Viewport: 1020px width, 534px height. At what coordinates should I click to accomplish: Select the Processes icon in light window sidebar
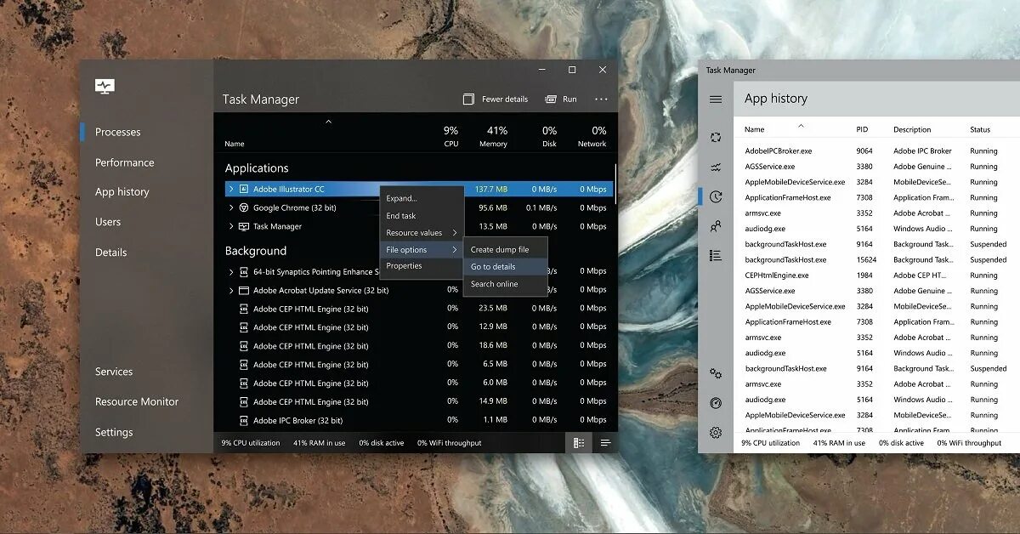(x=716, y=138)
